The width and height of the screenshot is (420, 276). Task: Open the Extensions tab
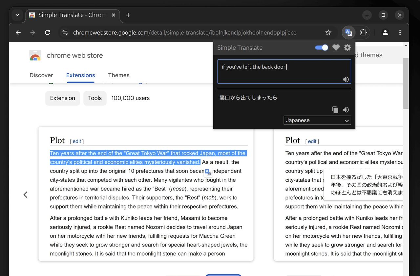point(80,75)
